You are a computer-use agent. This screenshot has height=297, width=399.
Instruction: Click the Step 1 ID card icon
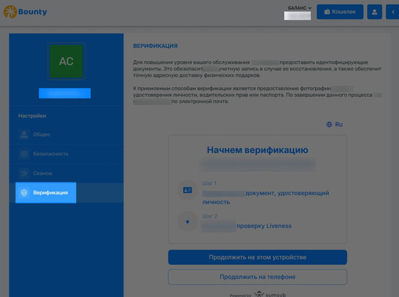click(187, 190)
